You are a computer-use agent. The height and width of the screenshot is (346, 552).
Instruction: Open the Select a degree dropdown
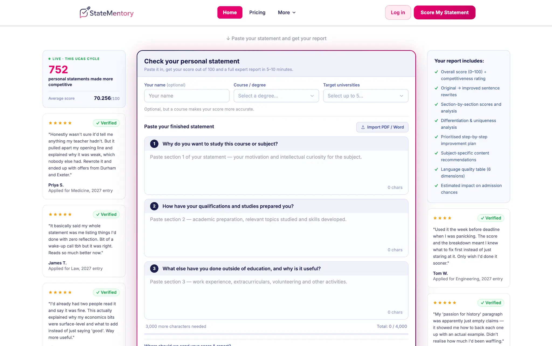pos(276,96)
